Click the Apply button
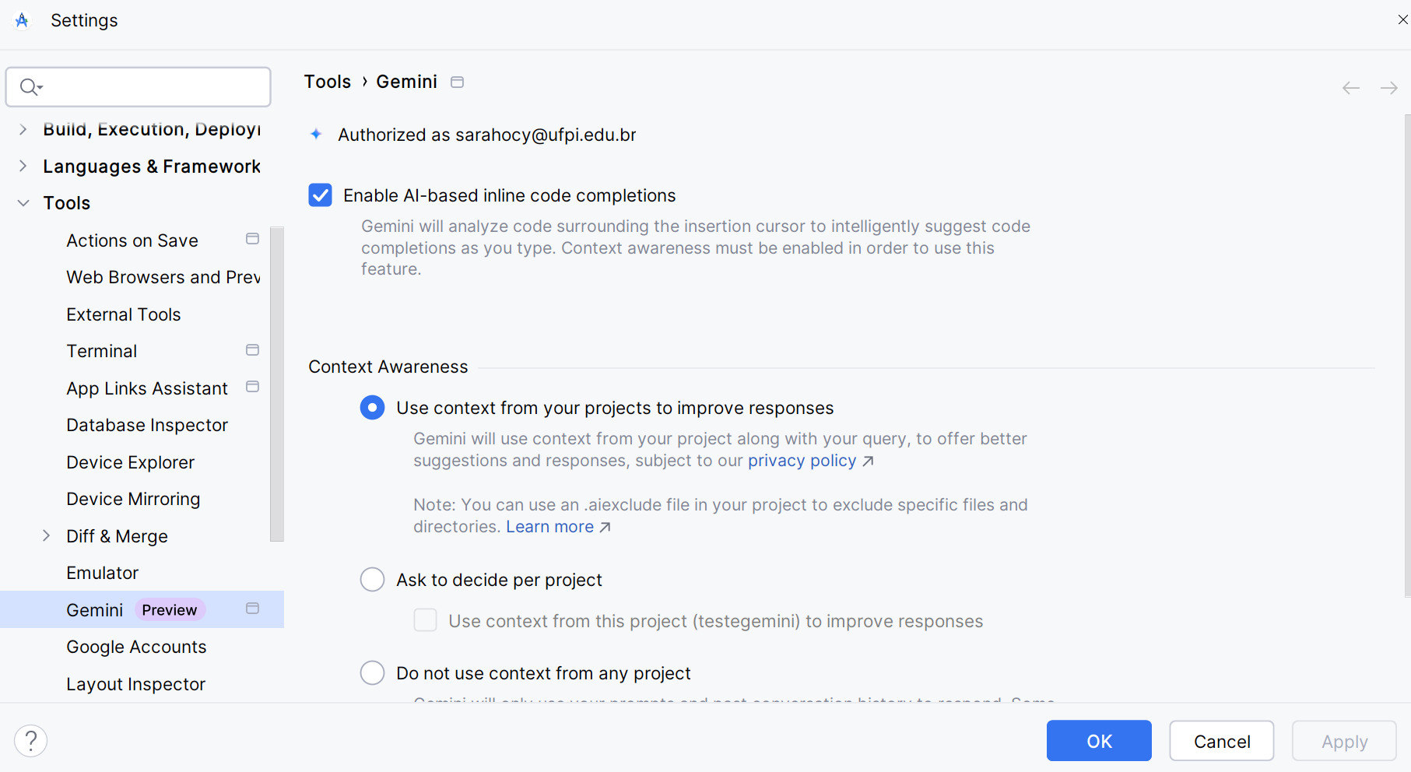Viewport: 1411px width, 772px height. coord(1344,741)
